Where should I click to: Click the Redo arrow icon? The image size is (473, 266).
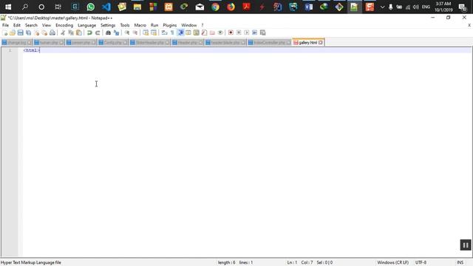click(98, 33)
